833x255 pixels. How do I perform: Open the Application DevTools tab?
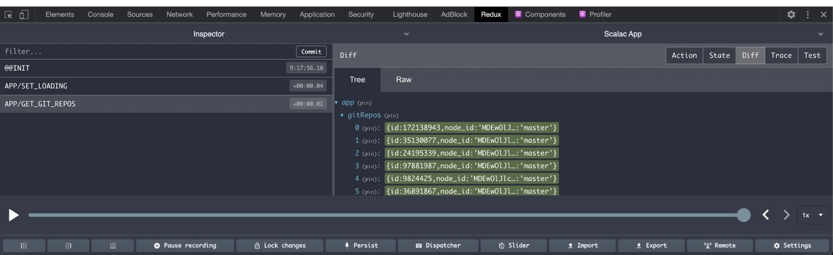(x=317, y=14)
